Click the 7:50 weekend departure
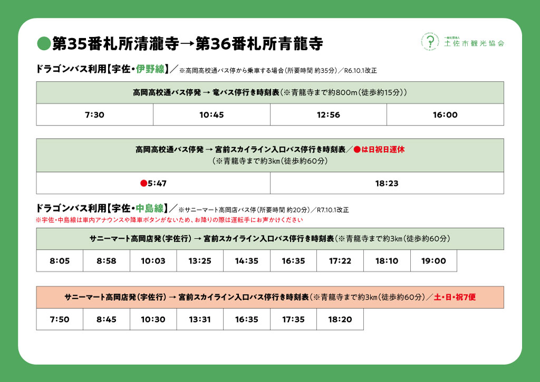The image size is (540, 382). (x=60, y=320)
